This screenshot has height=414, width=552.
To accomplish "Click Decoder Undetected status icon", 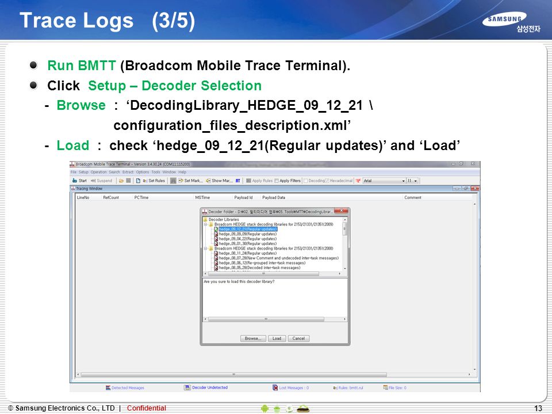I will coord(187,388).
